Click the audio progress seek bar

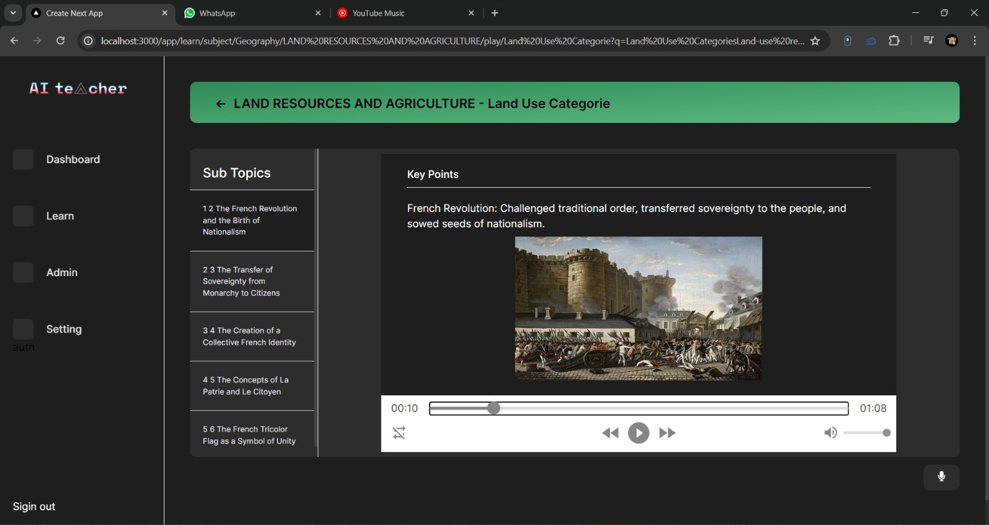pos(639,408)
